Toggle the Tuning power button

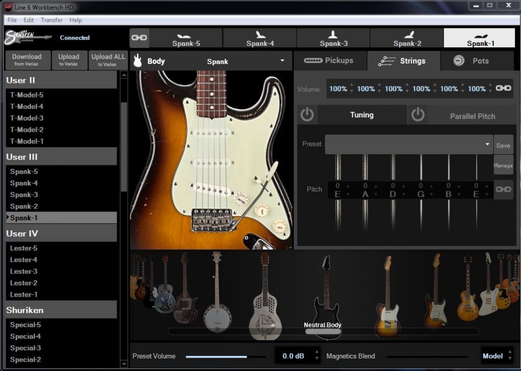coord(307,115)
